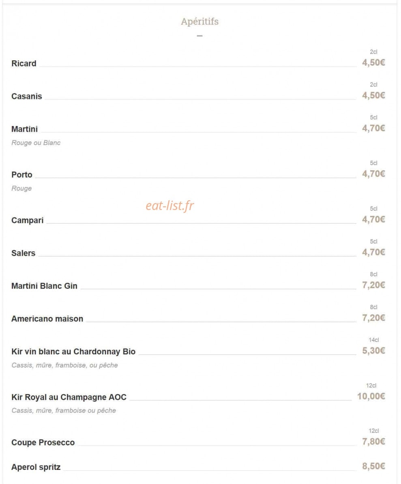
Task: Click the Martini item name
Action: (24, 129)
